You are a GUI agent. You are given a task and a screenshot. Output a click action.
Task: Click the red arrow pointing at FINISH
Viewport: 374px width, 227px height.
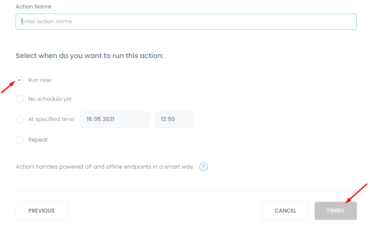tap(357, 192)
